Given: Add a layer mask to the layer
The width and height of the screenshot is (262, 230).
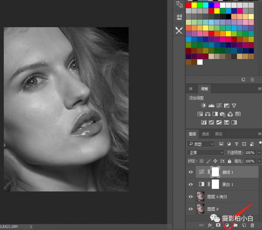Looking at the screenshot, I should (x=218, y=225).
